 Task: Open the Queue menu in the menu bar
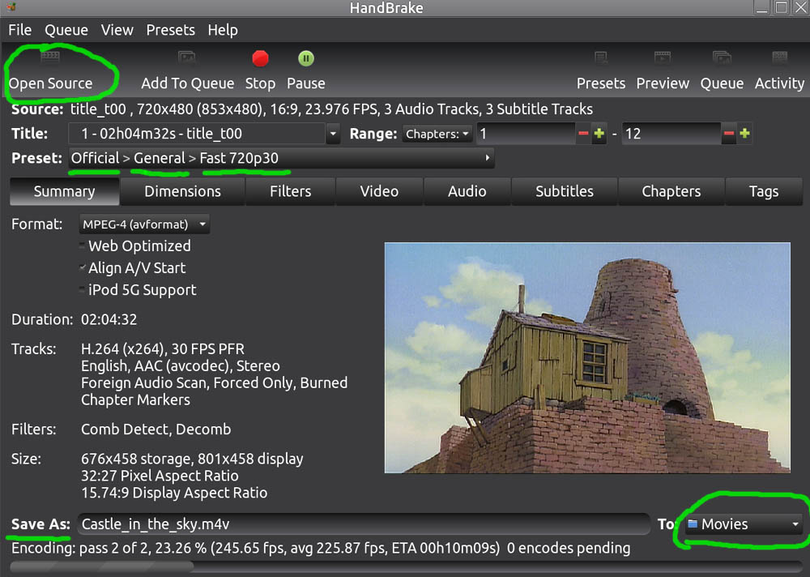66,30
